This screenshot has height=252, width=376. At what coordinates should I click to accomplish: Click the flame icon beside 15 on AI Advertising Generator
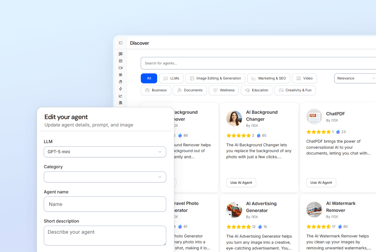pos(260,227)
